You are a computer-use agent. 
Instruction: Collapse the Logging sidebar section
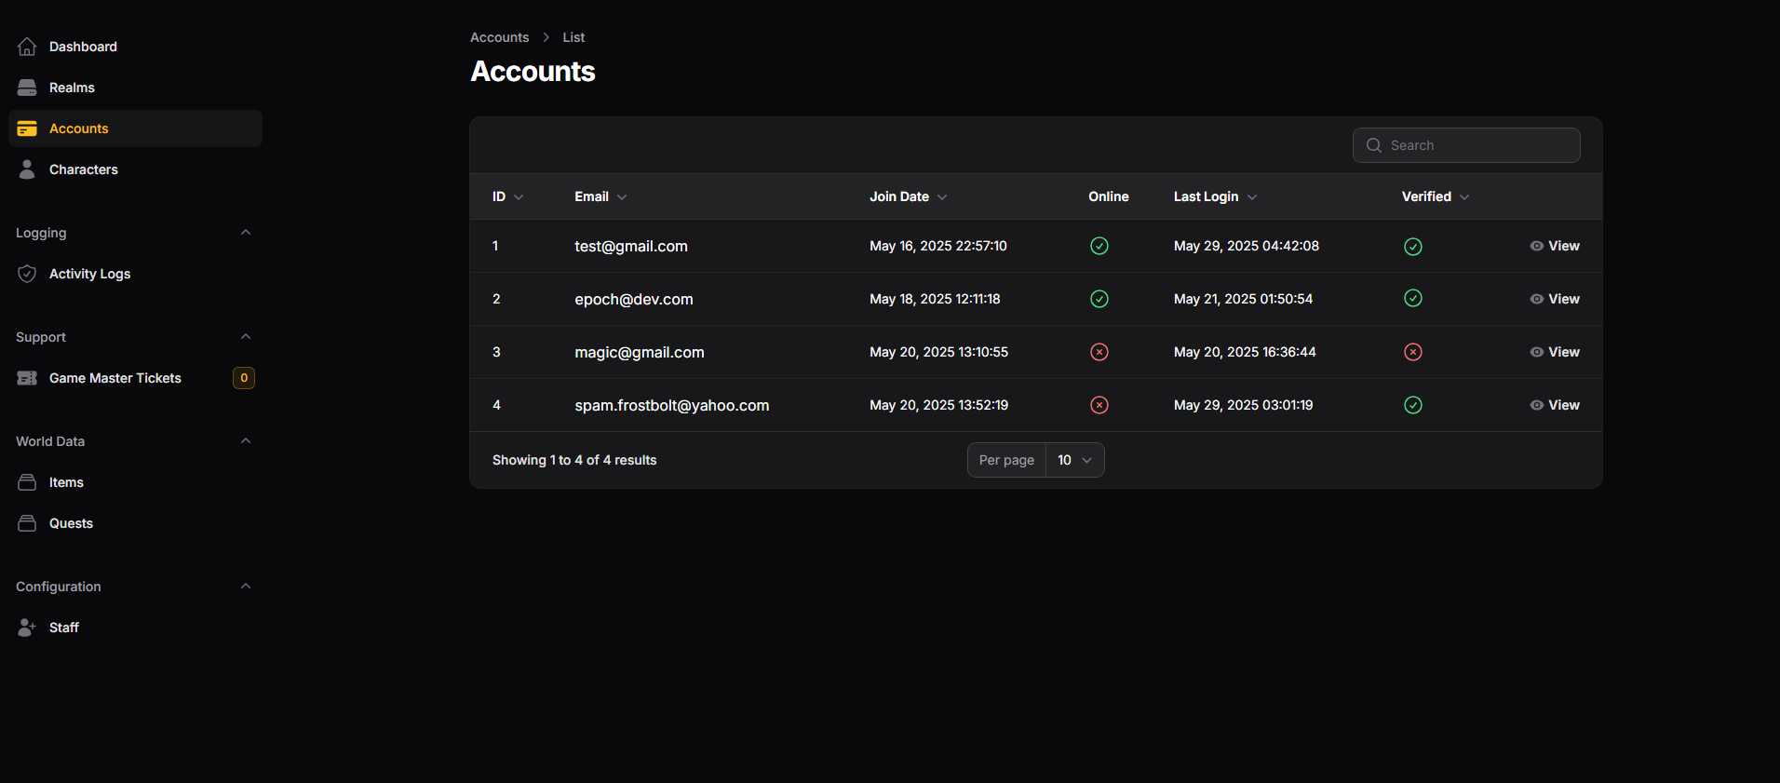[246, 233]
